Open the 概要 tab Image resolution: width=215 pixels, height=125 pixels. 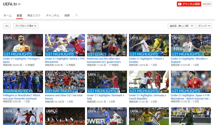pos(67,16)
